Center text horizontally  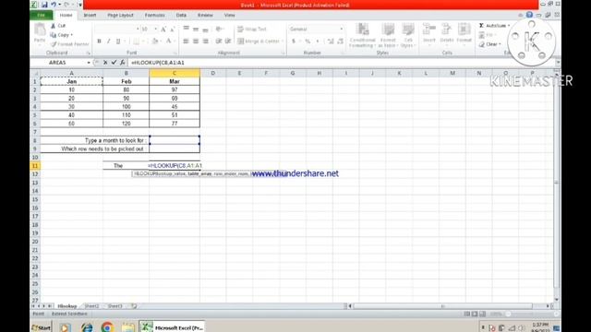pyautogui.click(x=196, y=41)
